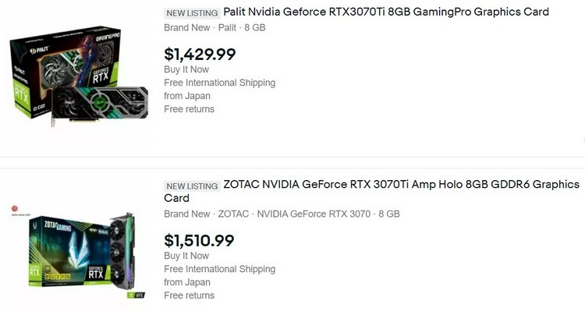The image size is (585, 311).
Task: Click Buy It Now under the $1,510.99 price
Action: pyautogui.click(x=186, y=256)
